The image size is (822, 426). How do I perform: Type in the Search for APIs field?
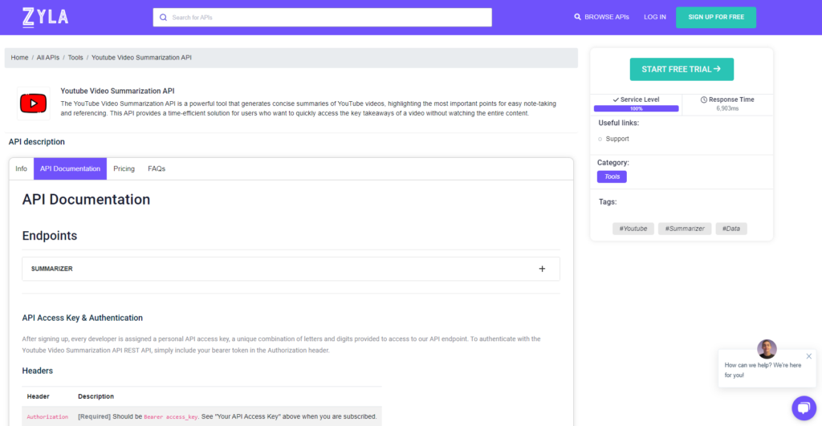321,17
